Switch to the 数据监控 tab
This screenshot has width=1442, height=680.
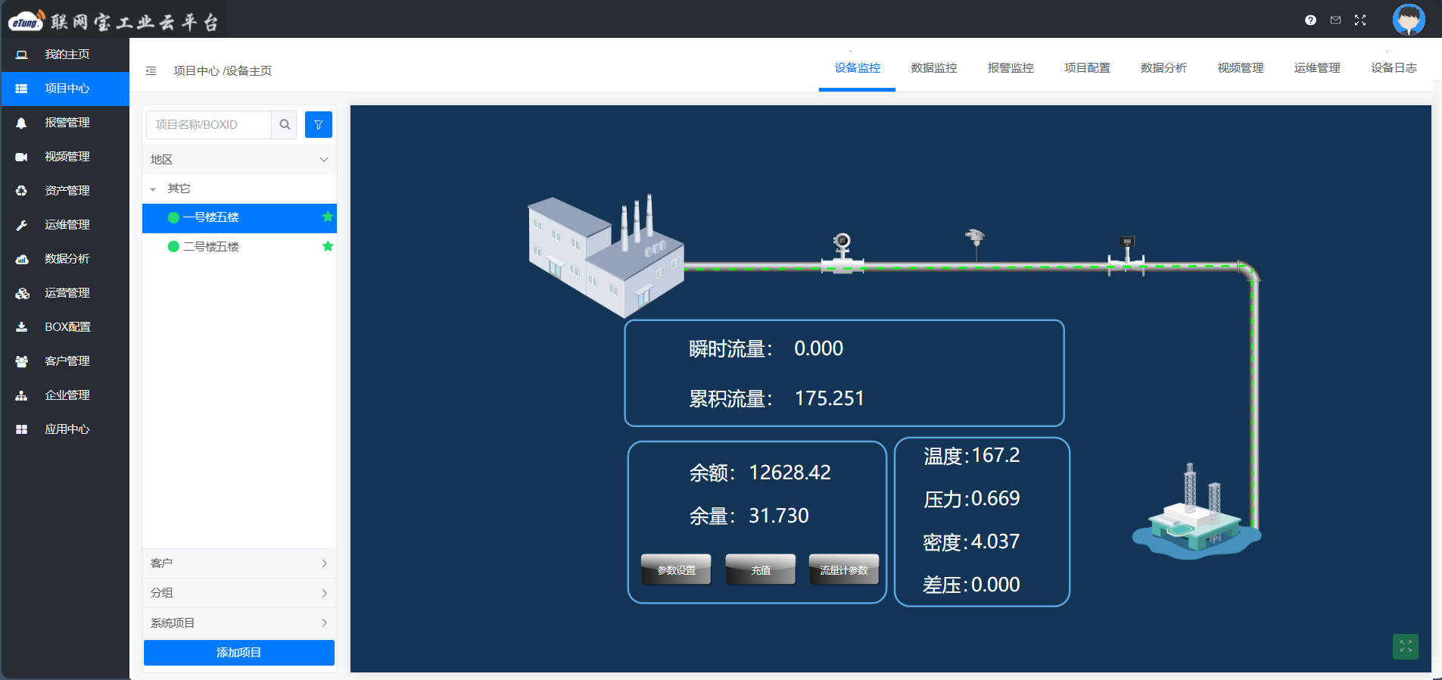point(933,68)
